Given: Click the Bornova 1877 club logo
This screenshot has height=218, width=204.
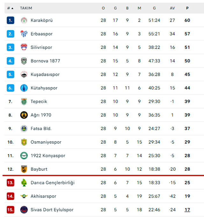Looking at the screenshot, I should click(x=24, y=61).
